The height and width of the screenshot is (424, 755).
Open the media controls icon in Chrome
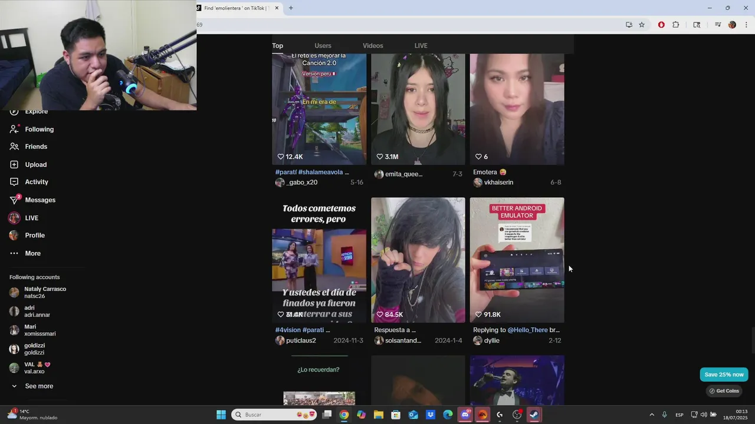click(718, 25)
